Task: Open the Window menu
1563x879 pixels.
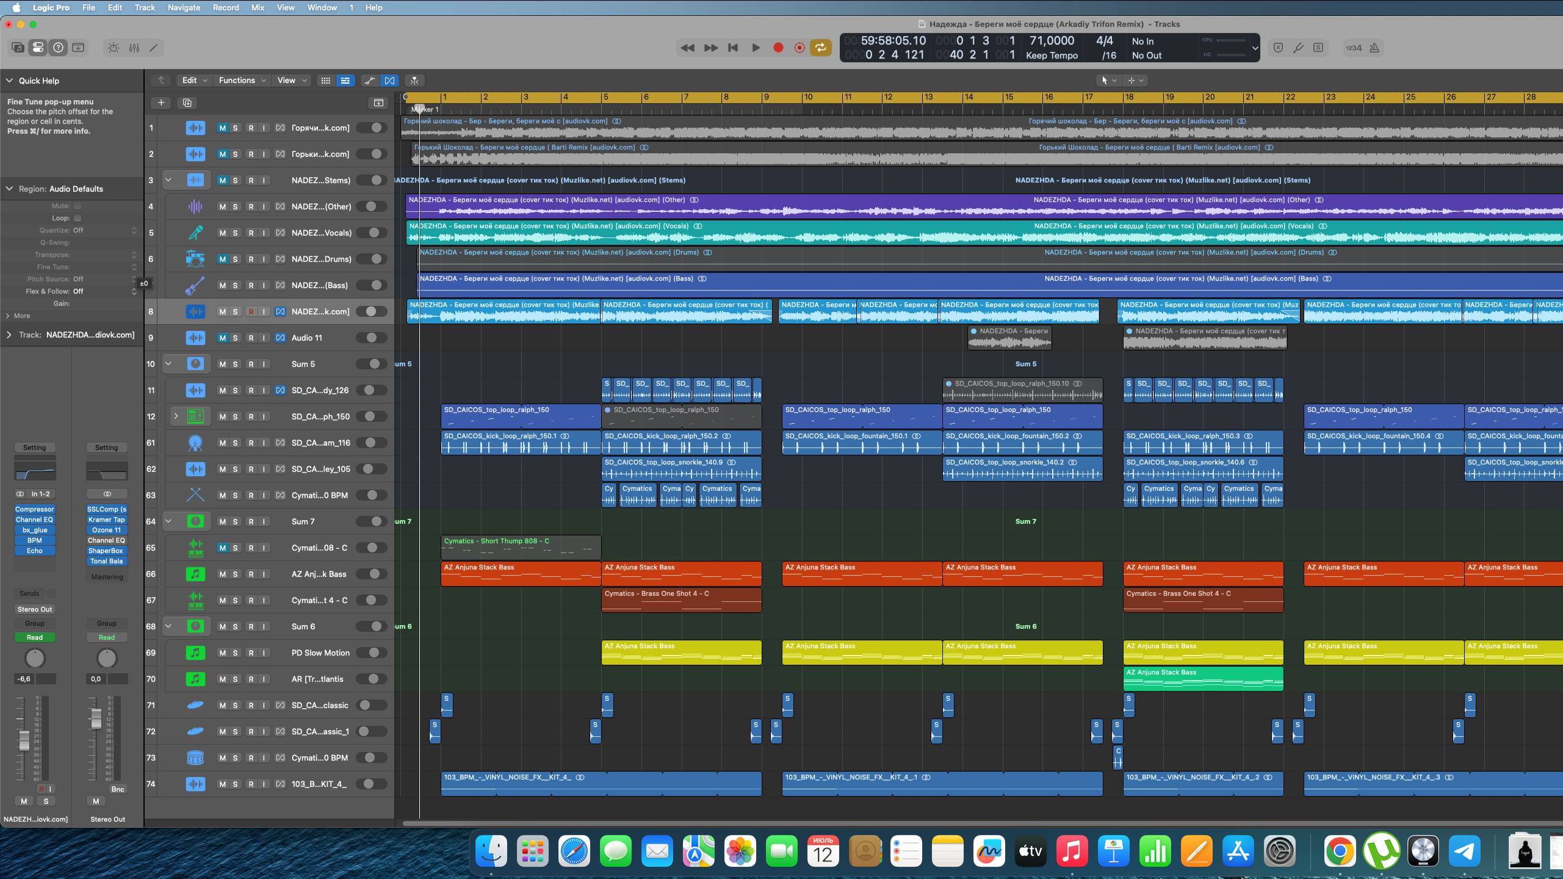Action: [322, 7]
